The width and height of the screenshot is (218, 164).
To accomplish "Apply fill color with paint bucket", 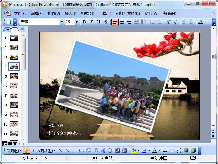I will (x=133, y=150).
